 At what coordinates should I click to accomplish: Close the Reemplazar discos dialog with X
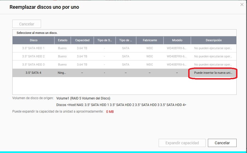click(242, 5)
